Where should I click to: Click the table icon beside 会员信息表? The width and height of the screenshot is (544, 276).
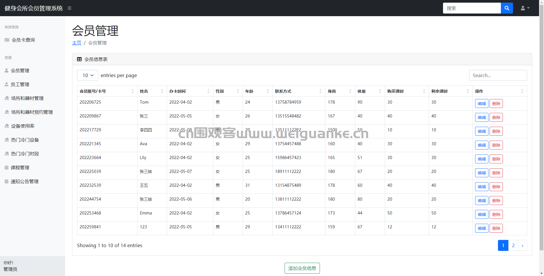pyautogui.click(x=79, y=59)
